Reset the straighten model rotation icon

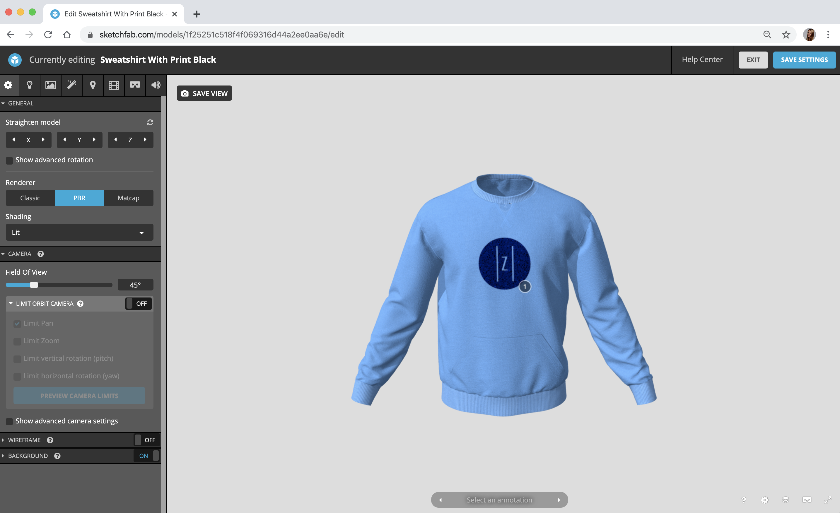(x=150, y=122)
